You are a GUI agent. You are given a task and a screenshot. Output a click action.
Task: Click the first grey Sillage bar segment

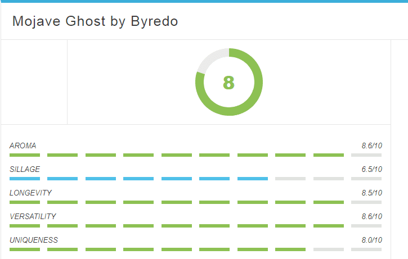pos(290,179)
